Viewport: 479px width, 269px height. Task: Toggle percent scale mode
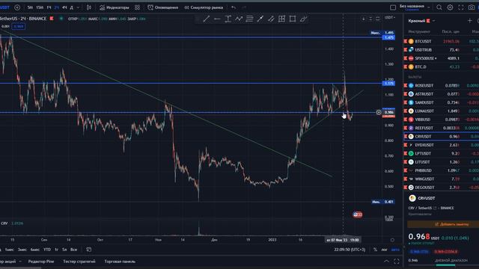click(x=375, y=250)
